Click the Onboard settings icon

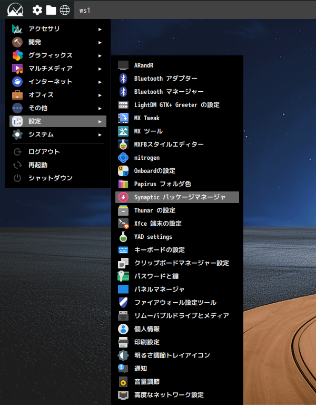point(123,171)
